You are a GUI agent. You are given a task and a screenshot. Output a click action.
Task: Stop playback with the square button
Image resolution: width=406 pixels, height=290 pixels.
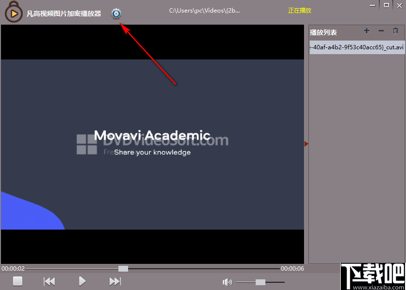[18, 281]
